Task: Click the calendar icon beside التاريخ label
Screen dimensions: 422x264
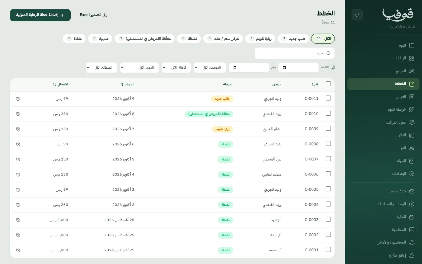Action: (333, 68)
